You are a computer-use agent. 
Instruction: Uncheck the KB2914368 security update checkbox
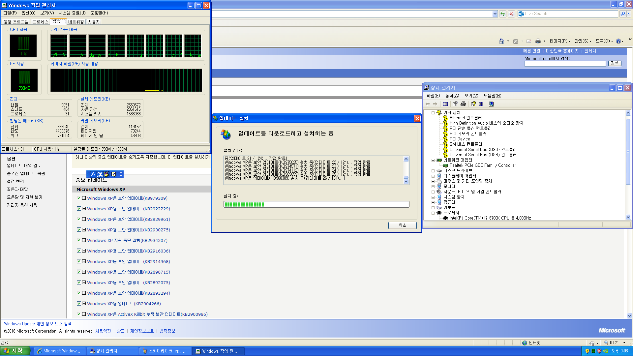(79, 261)
